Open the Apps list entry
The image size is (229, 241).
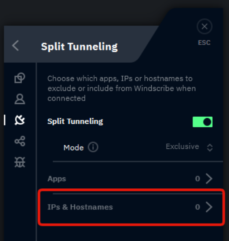130,179
